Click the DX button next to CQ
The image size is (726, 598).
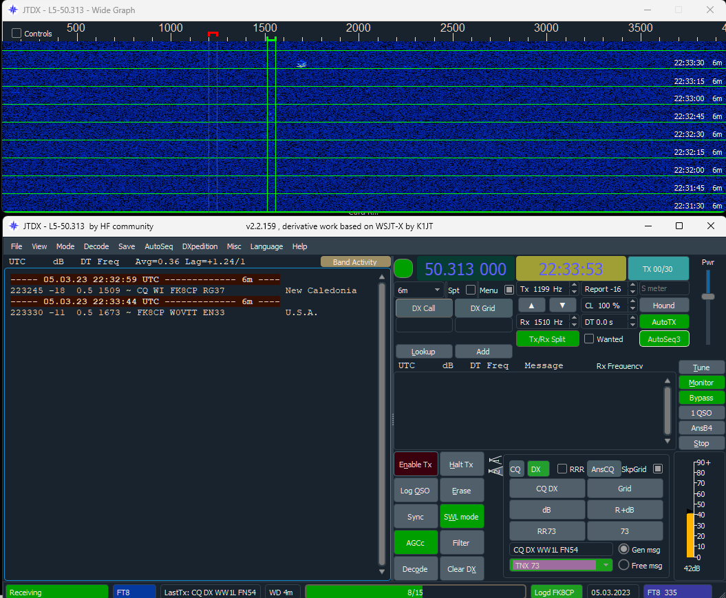point(538,469)
